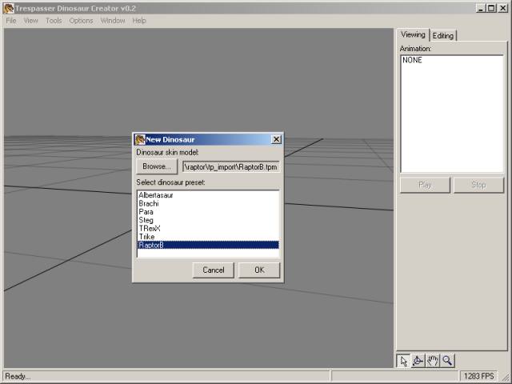Image resolution: width=512 pixels, height=384 pixels.
Task: Confirm the dialog with OK
Action: (259, 270)
